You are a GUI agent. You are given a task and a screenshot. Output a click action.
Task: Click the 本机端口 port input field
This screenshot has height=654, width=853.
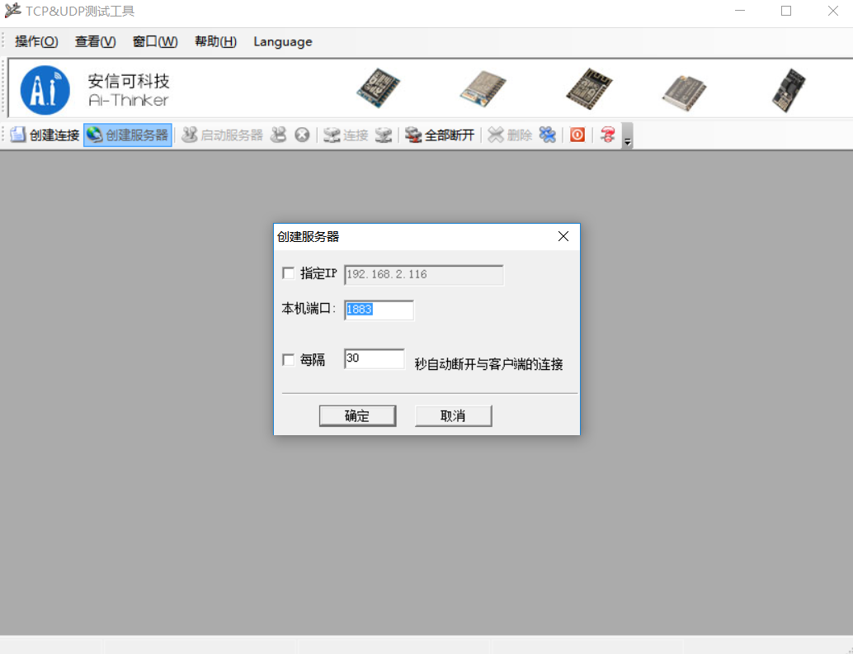(x=378, y=310)
